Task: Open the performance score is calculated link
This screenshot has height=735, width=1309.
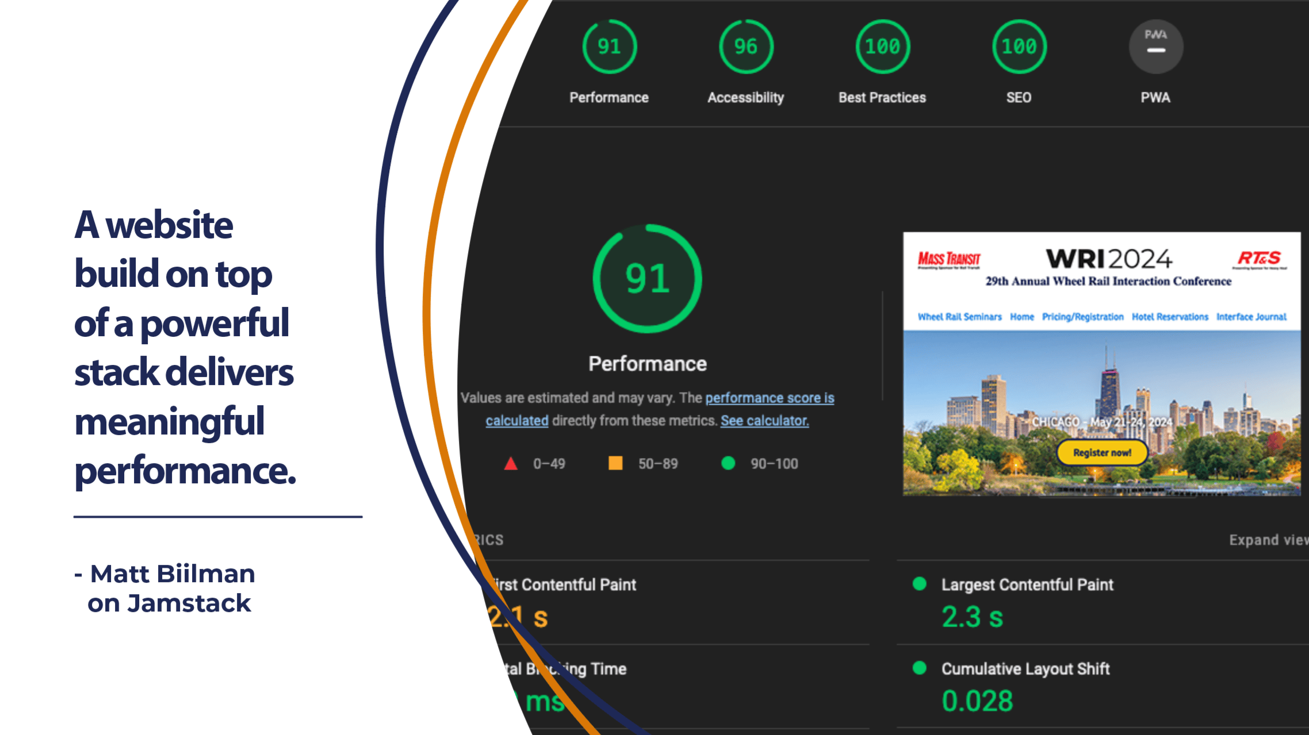Action: [770, 398]
